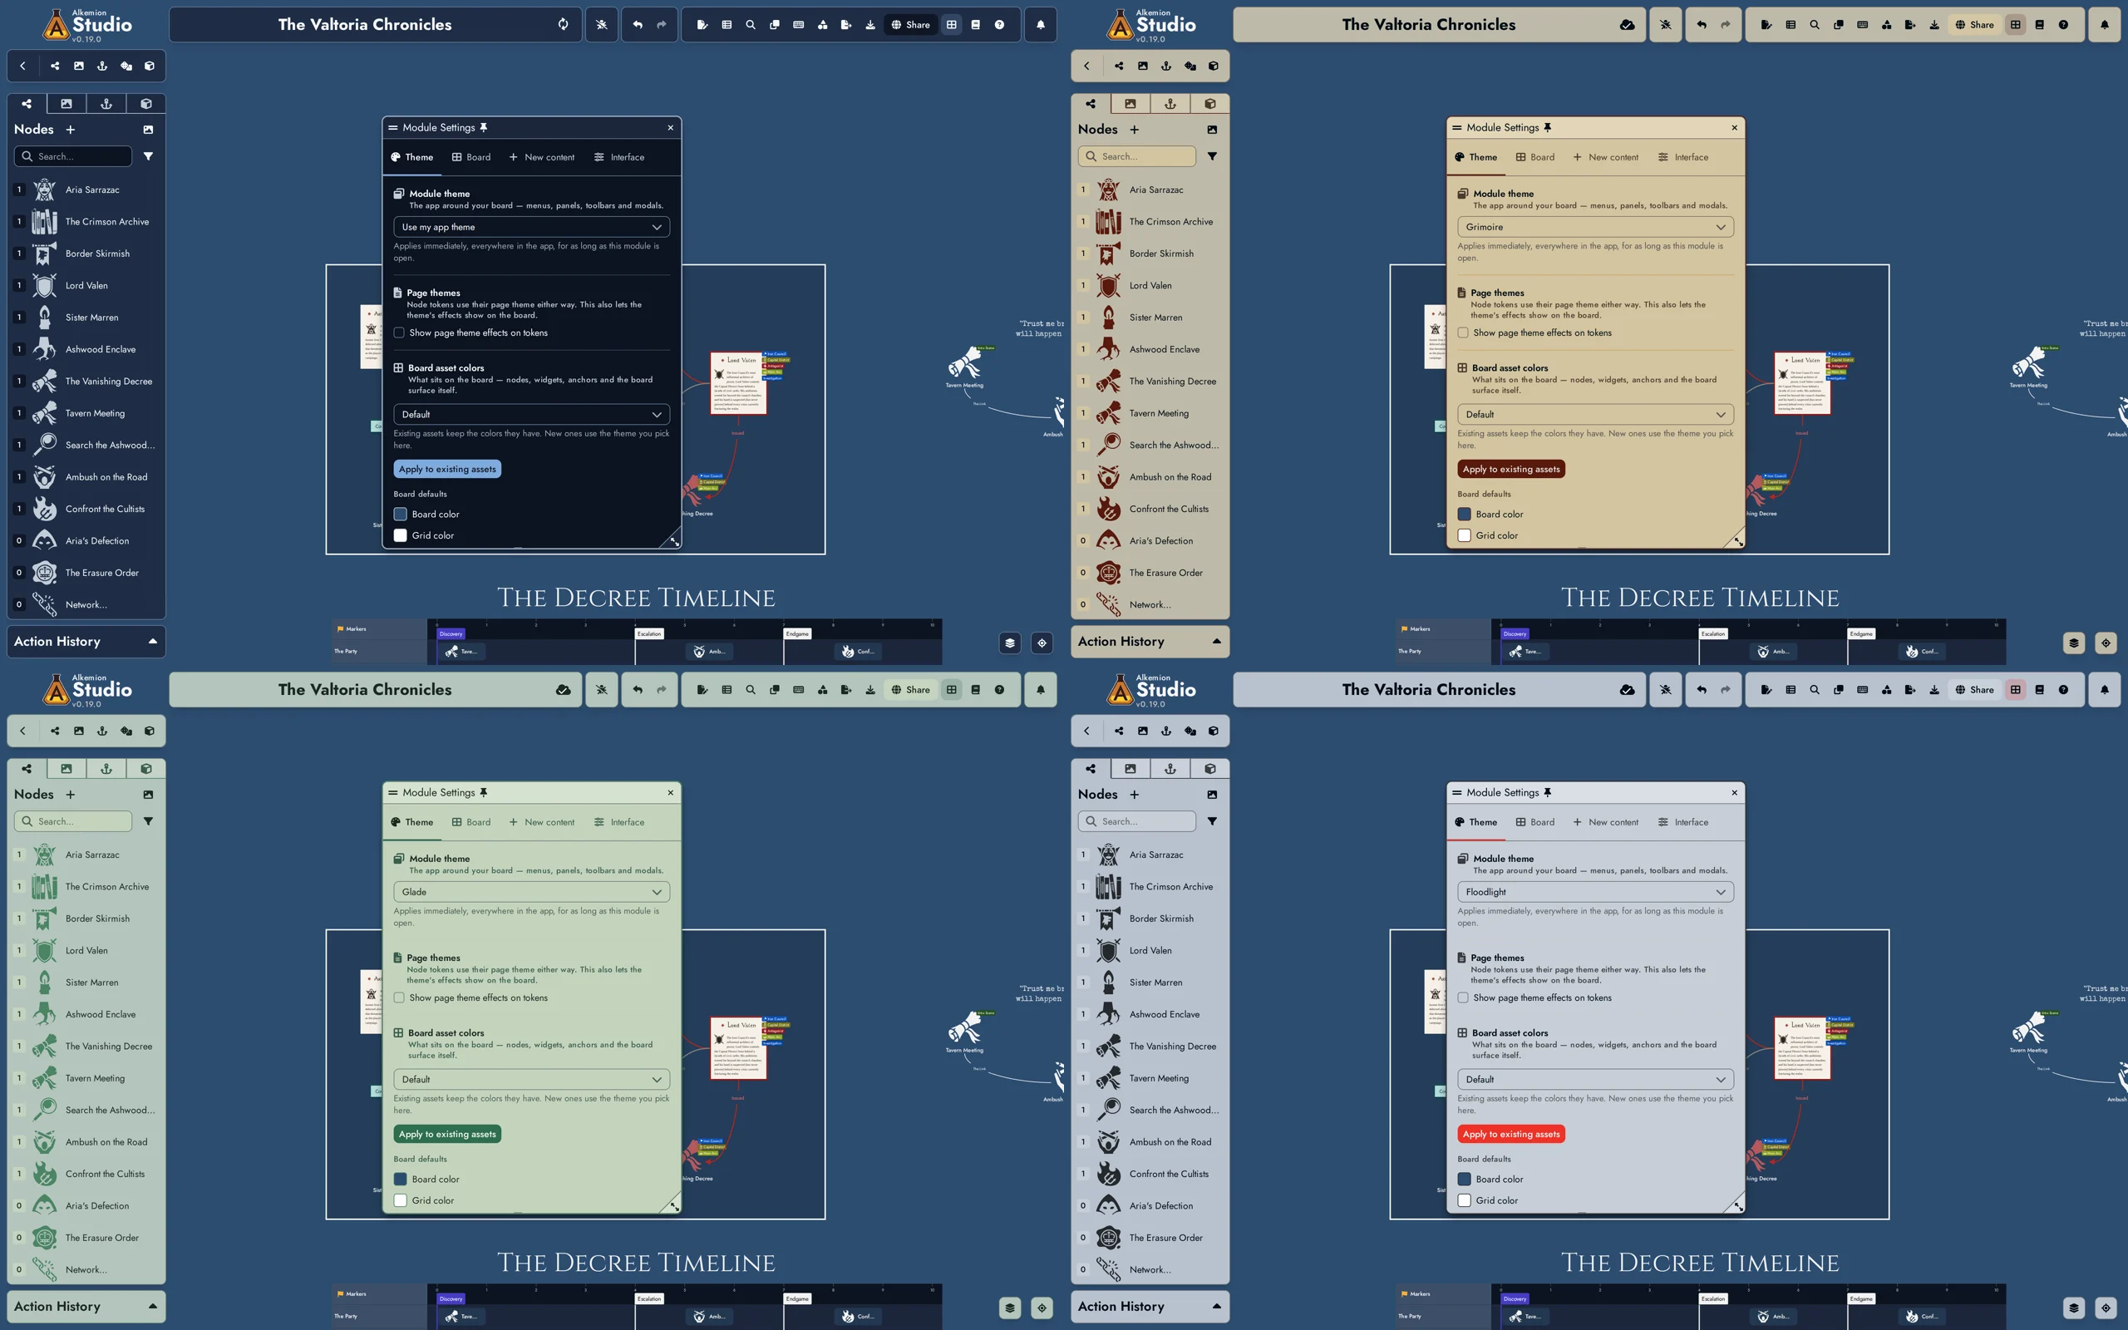Click the Board color swatch in the dark dialog

[x=400, y=514]
